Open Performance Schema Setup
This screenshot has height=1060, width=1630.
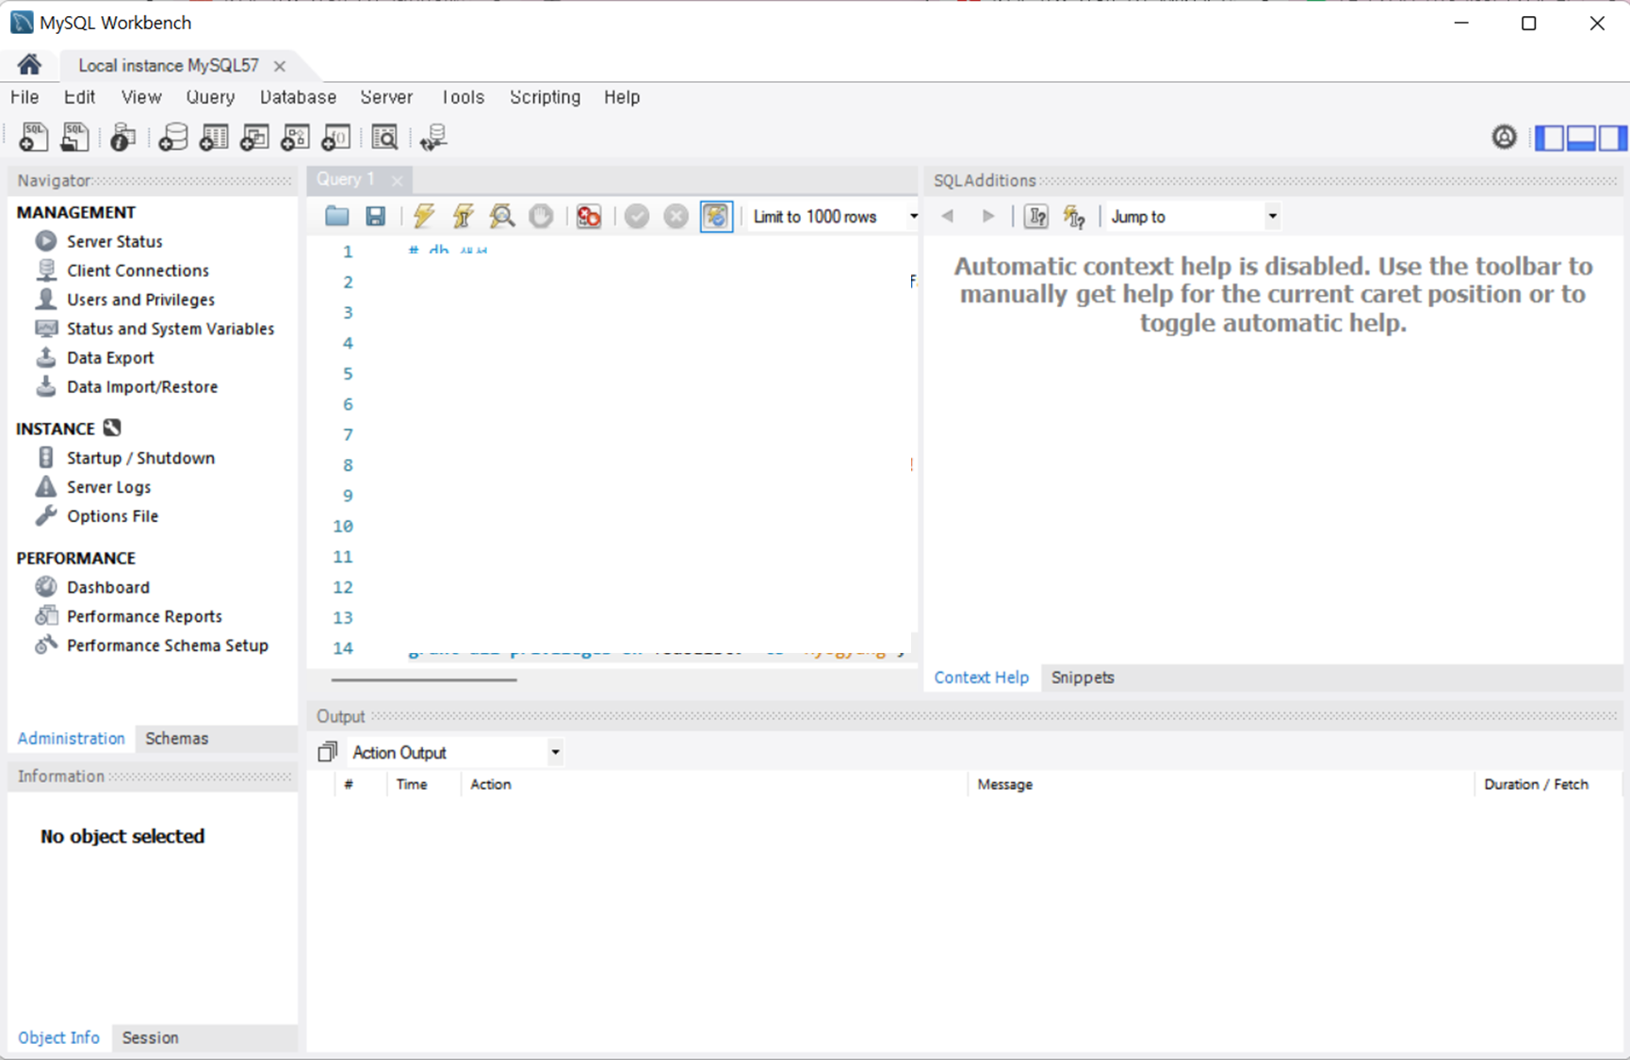click(x=167, y=645)
